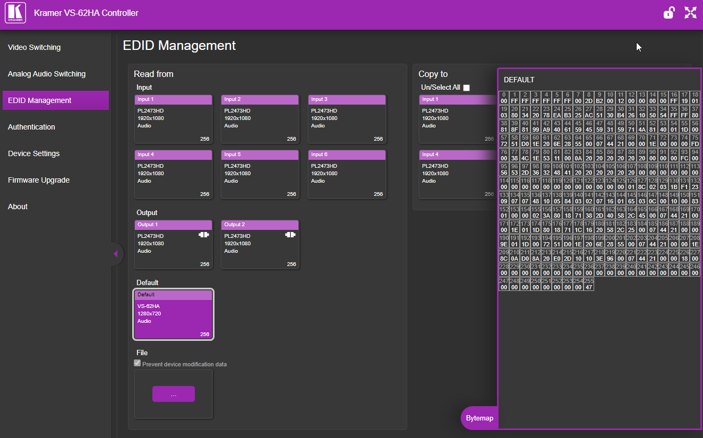
Task: Click bytemap cell 247
Action: pyautogui.click(x=504, y=284)
